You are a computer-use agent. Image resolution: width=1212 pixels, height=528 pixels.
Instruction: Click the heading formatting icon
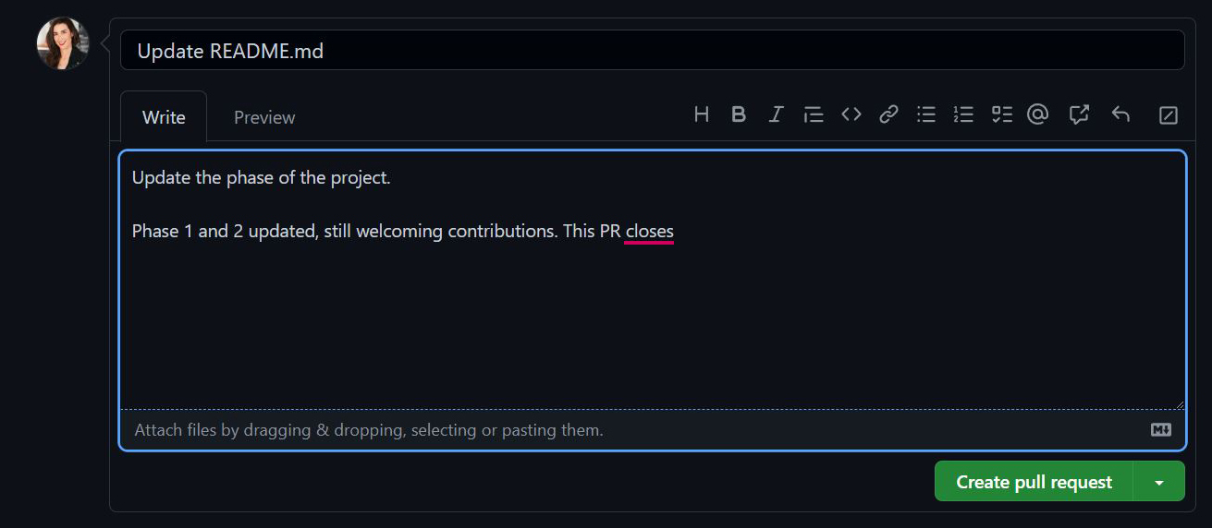pyautogui.click(x=702, y=114)
